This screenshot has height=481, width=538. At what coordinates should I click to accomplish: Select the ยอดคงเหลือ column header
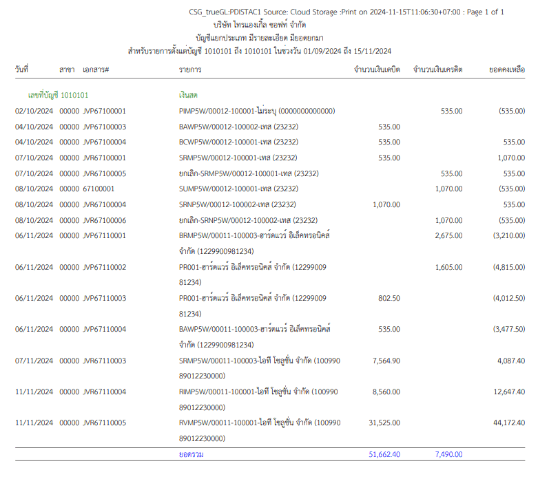(x=507, y=70)
